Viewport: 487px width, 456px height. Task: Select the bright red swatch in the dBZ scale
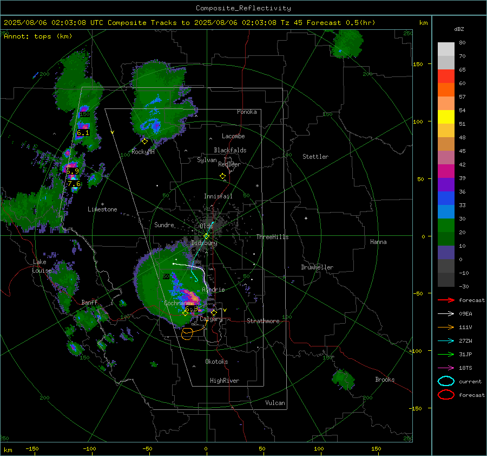(446, 76)
